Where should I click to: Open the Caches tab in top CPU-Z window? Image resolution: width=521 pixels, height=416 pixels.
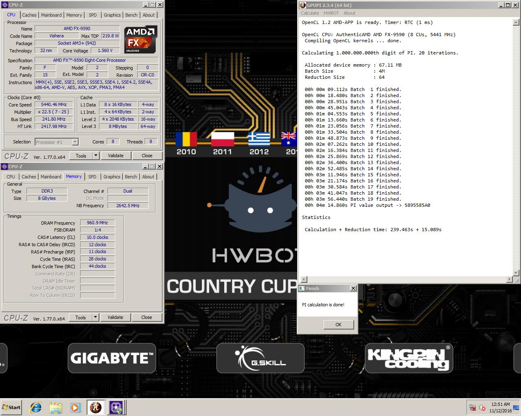pos(29,15)
